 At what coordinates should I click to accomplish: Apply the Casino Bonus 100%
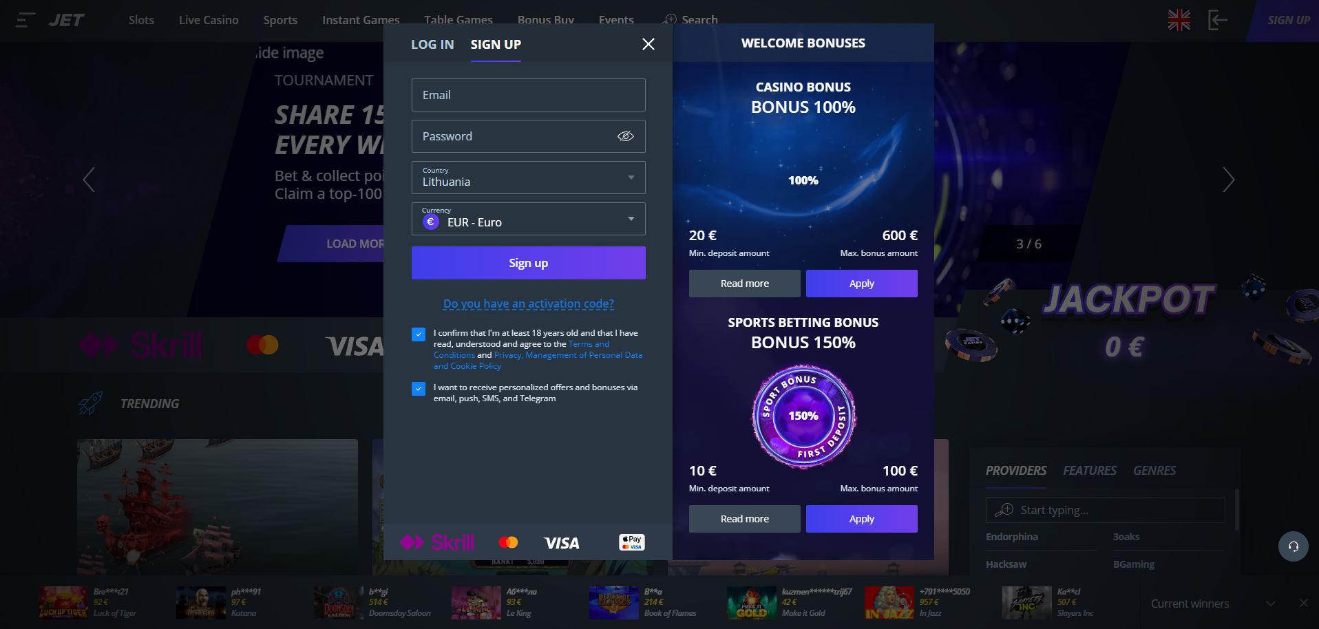(861, 284)
